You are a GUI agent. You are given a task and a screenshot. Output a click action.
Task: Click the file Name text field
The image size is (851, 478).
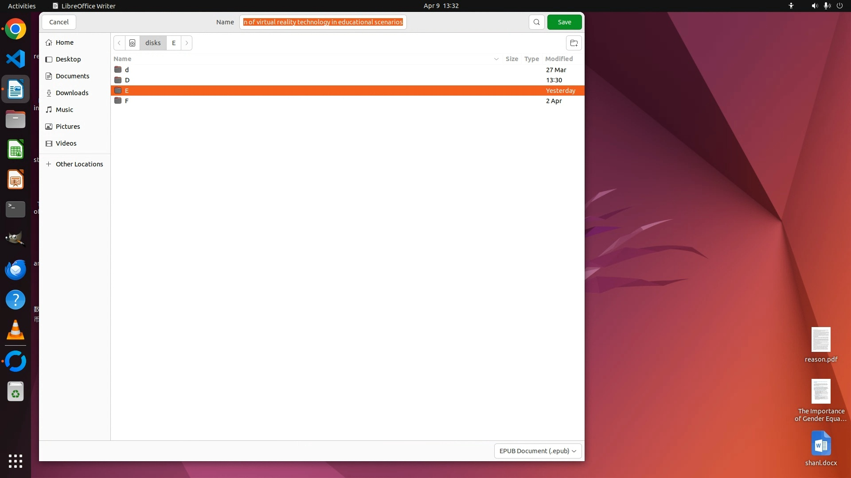tap(323, 22)
